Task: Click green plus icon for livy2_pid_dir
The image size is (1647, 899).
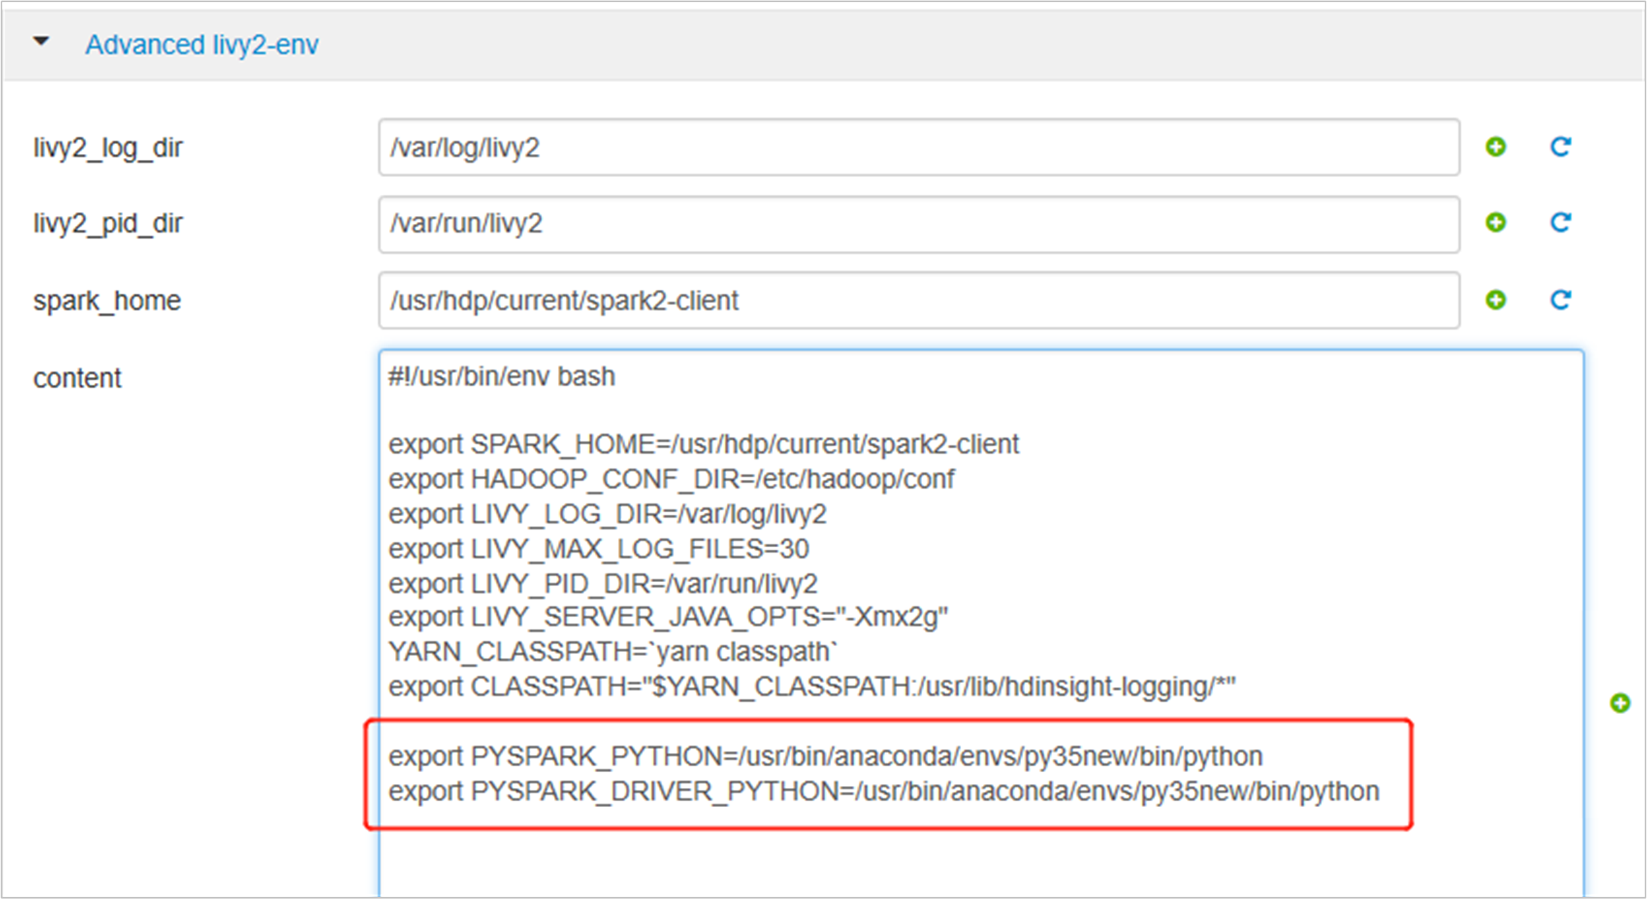Action: (x=1495, y=223)
